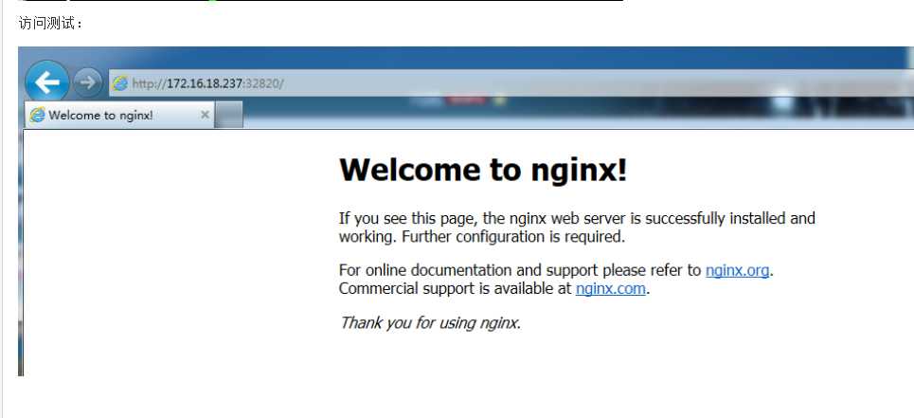Click the Further configuration is required sentence
This screenshot has height=418, width=914.
click(513, 237)
